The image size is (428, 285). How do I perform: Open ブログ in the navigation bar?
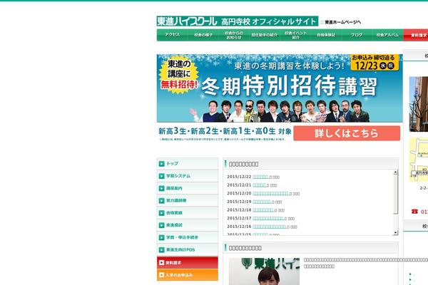pyautogui.click(x=357, y=35)
